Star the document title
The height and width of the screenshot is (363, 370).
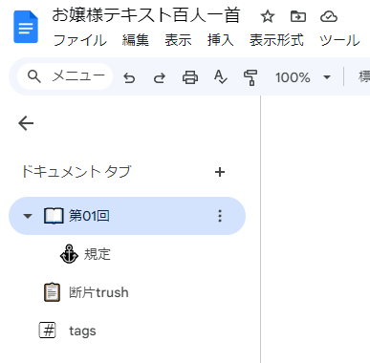pos(268,16)
